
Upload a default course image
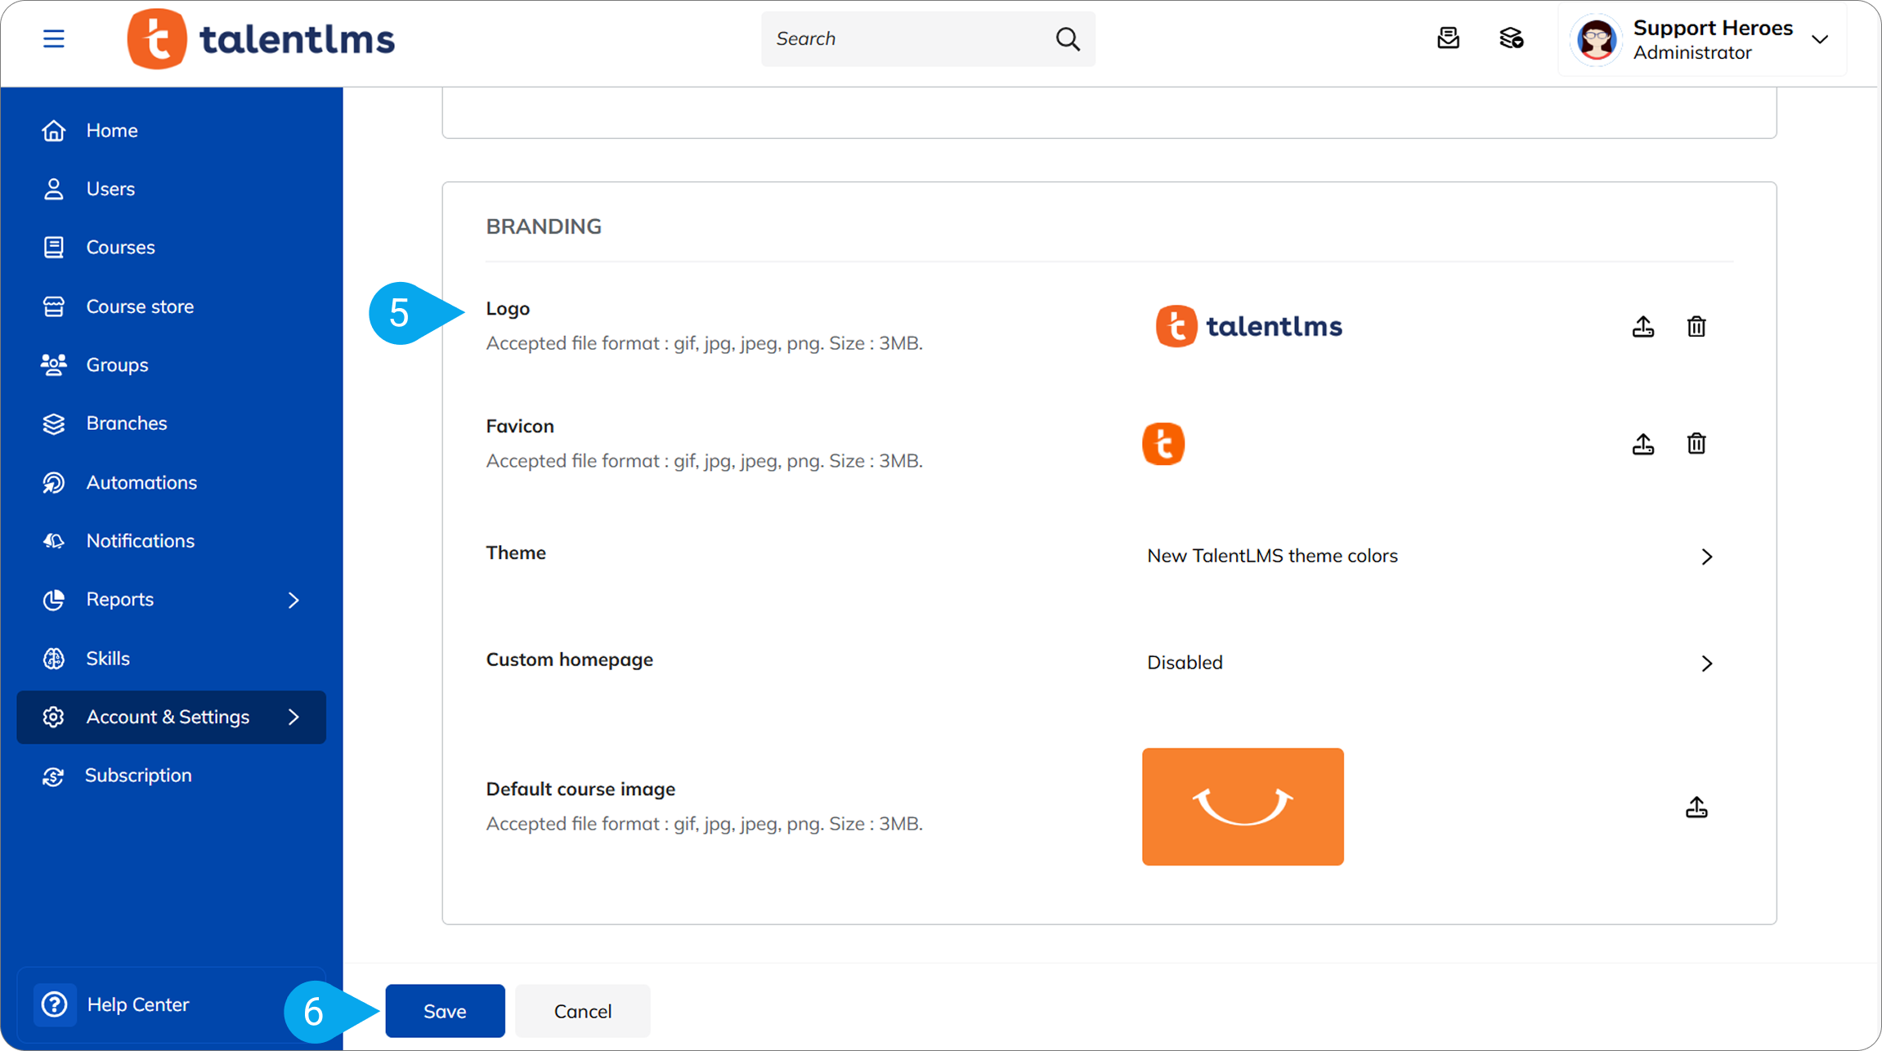[x=1696, y=807]
